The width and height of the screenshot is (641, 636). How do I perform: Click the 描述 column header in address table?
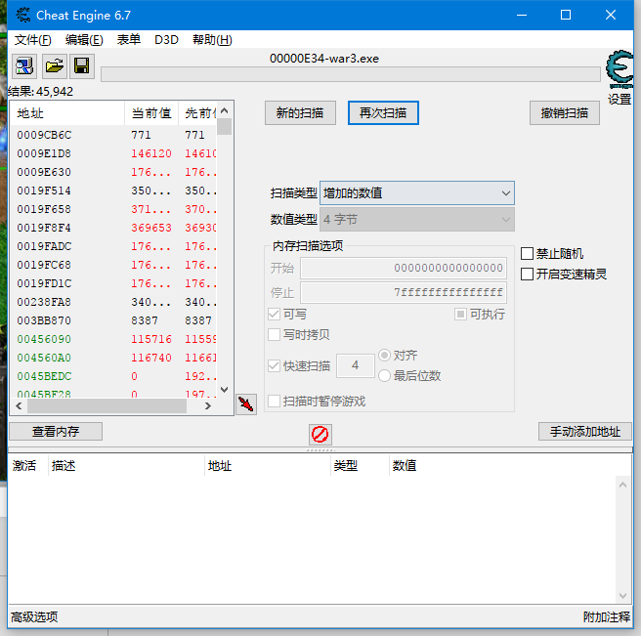(x=126, y=466)
